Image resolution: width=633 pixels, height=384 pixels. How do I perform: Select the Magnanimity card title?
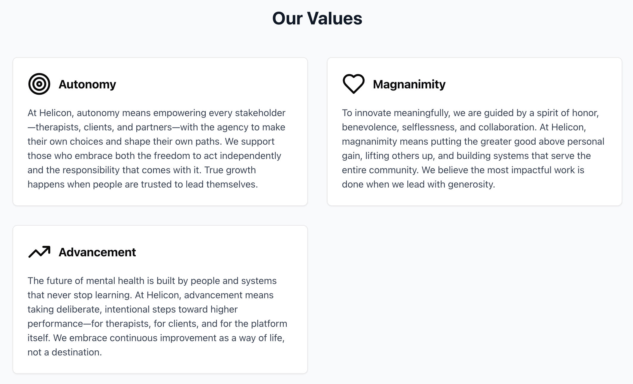click(x=409, y=84)
